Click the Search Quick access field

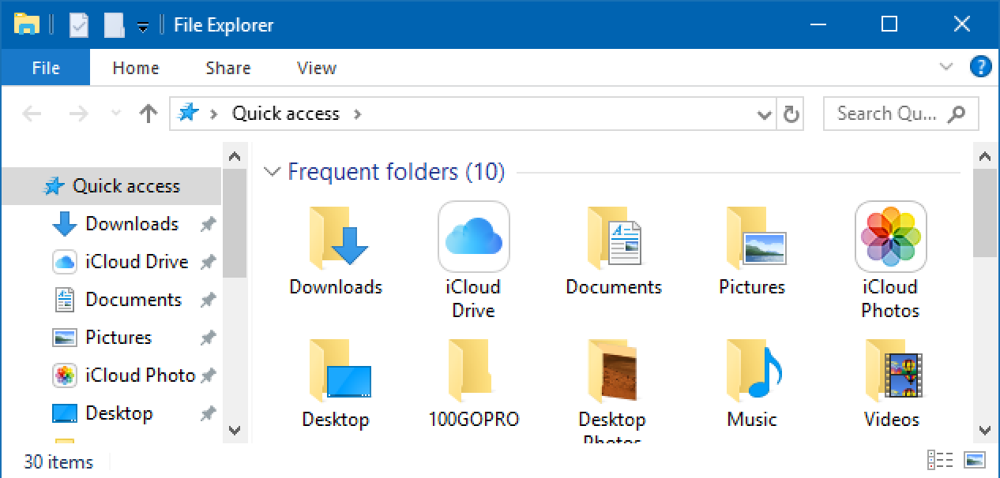coord(900,114)
